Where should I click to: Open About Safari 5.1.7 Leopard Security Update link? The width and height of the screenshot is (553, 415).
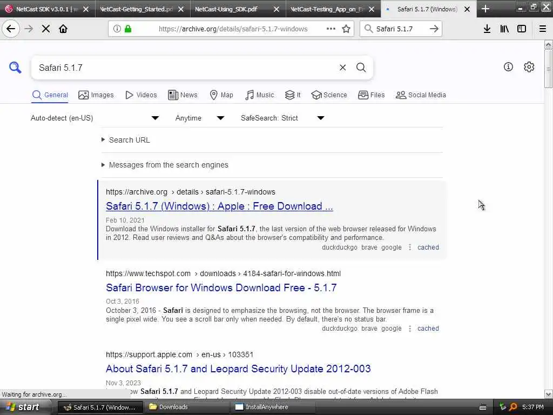tap(238, 369)
